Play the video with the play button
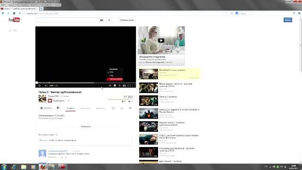 [x=40, y=85]
